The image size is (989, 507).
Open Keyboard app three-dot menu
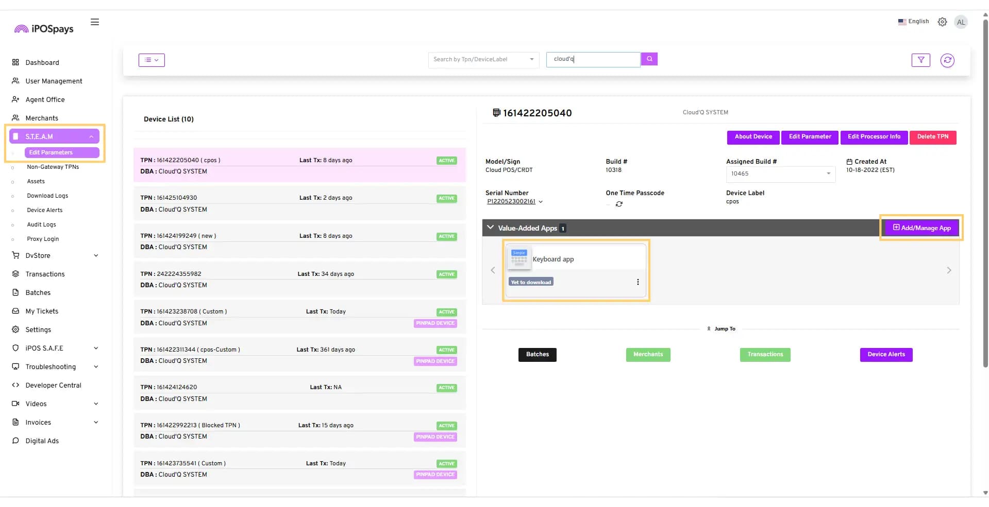[x=638, y=282]
